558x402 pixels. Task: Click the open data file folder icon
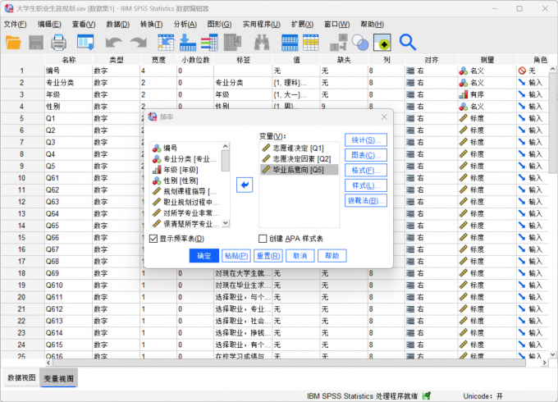(x=14, y=42)
